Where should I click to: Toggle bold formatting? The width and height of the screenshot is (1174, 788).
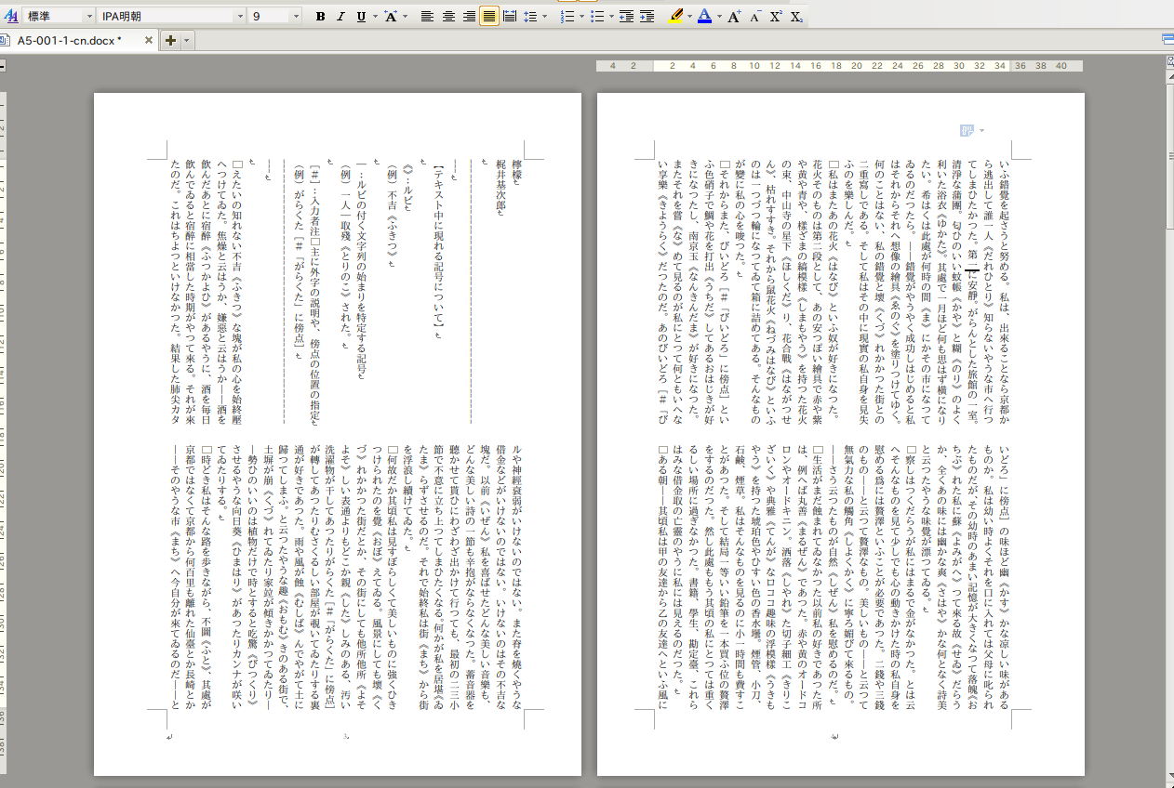[x=321, y=17]
